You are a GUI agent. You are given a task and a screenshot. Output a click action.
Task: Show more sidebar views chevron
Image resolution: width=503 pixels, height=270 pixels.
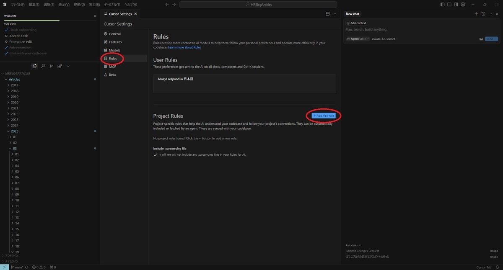pos(68,66)
